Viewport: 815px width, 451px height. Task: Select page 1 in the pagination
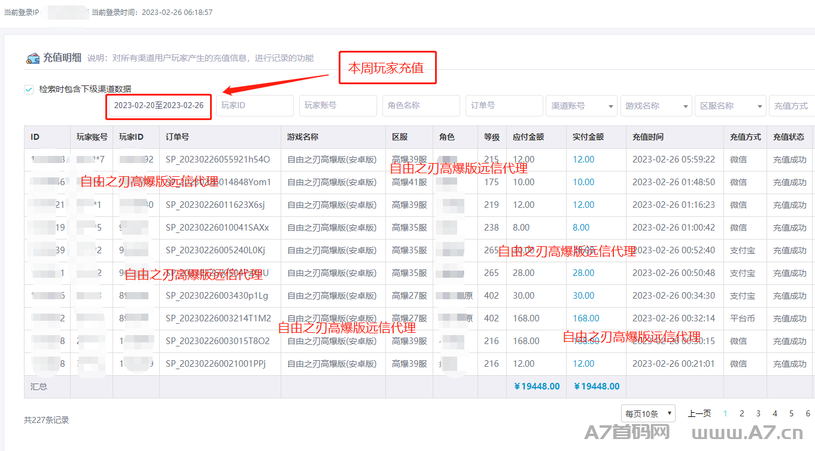click(725, 413)
